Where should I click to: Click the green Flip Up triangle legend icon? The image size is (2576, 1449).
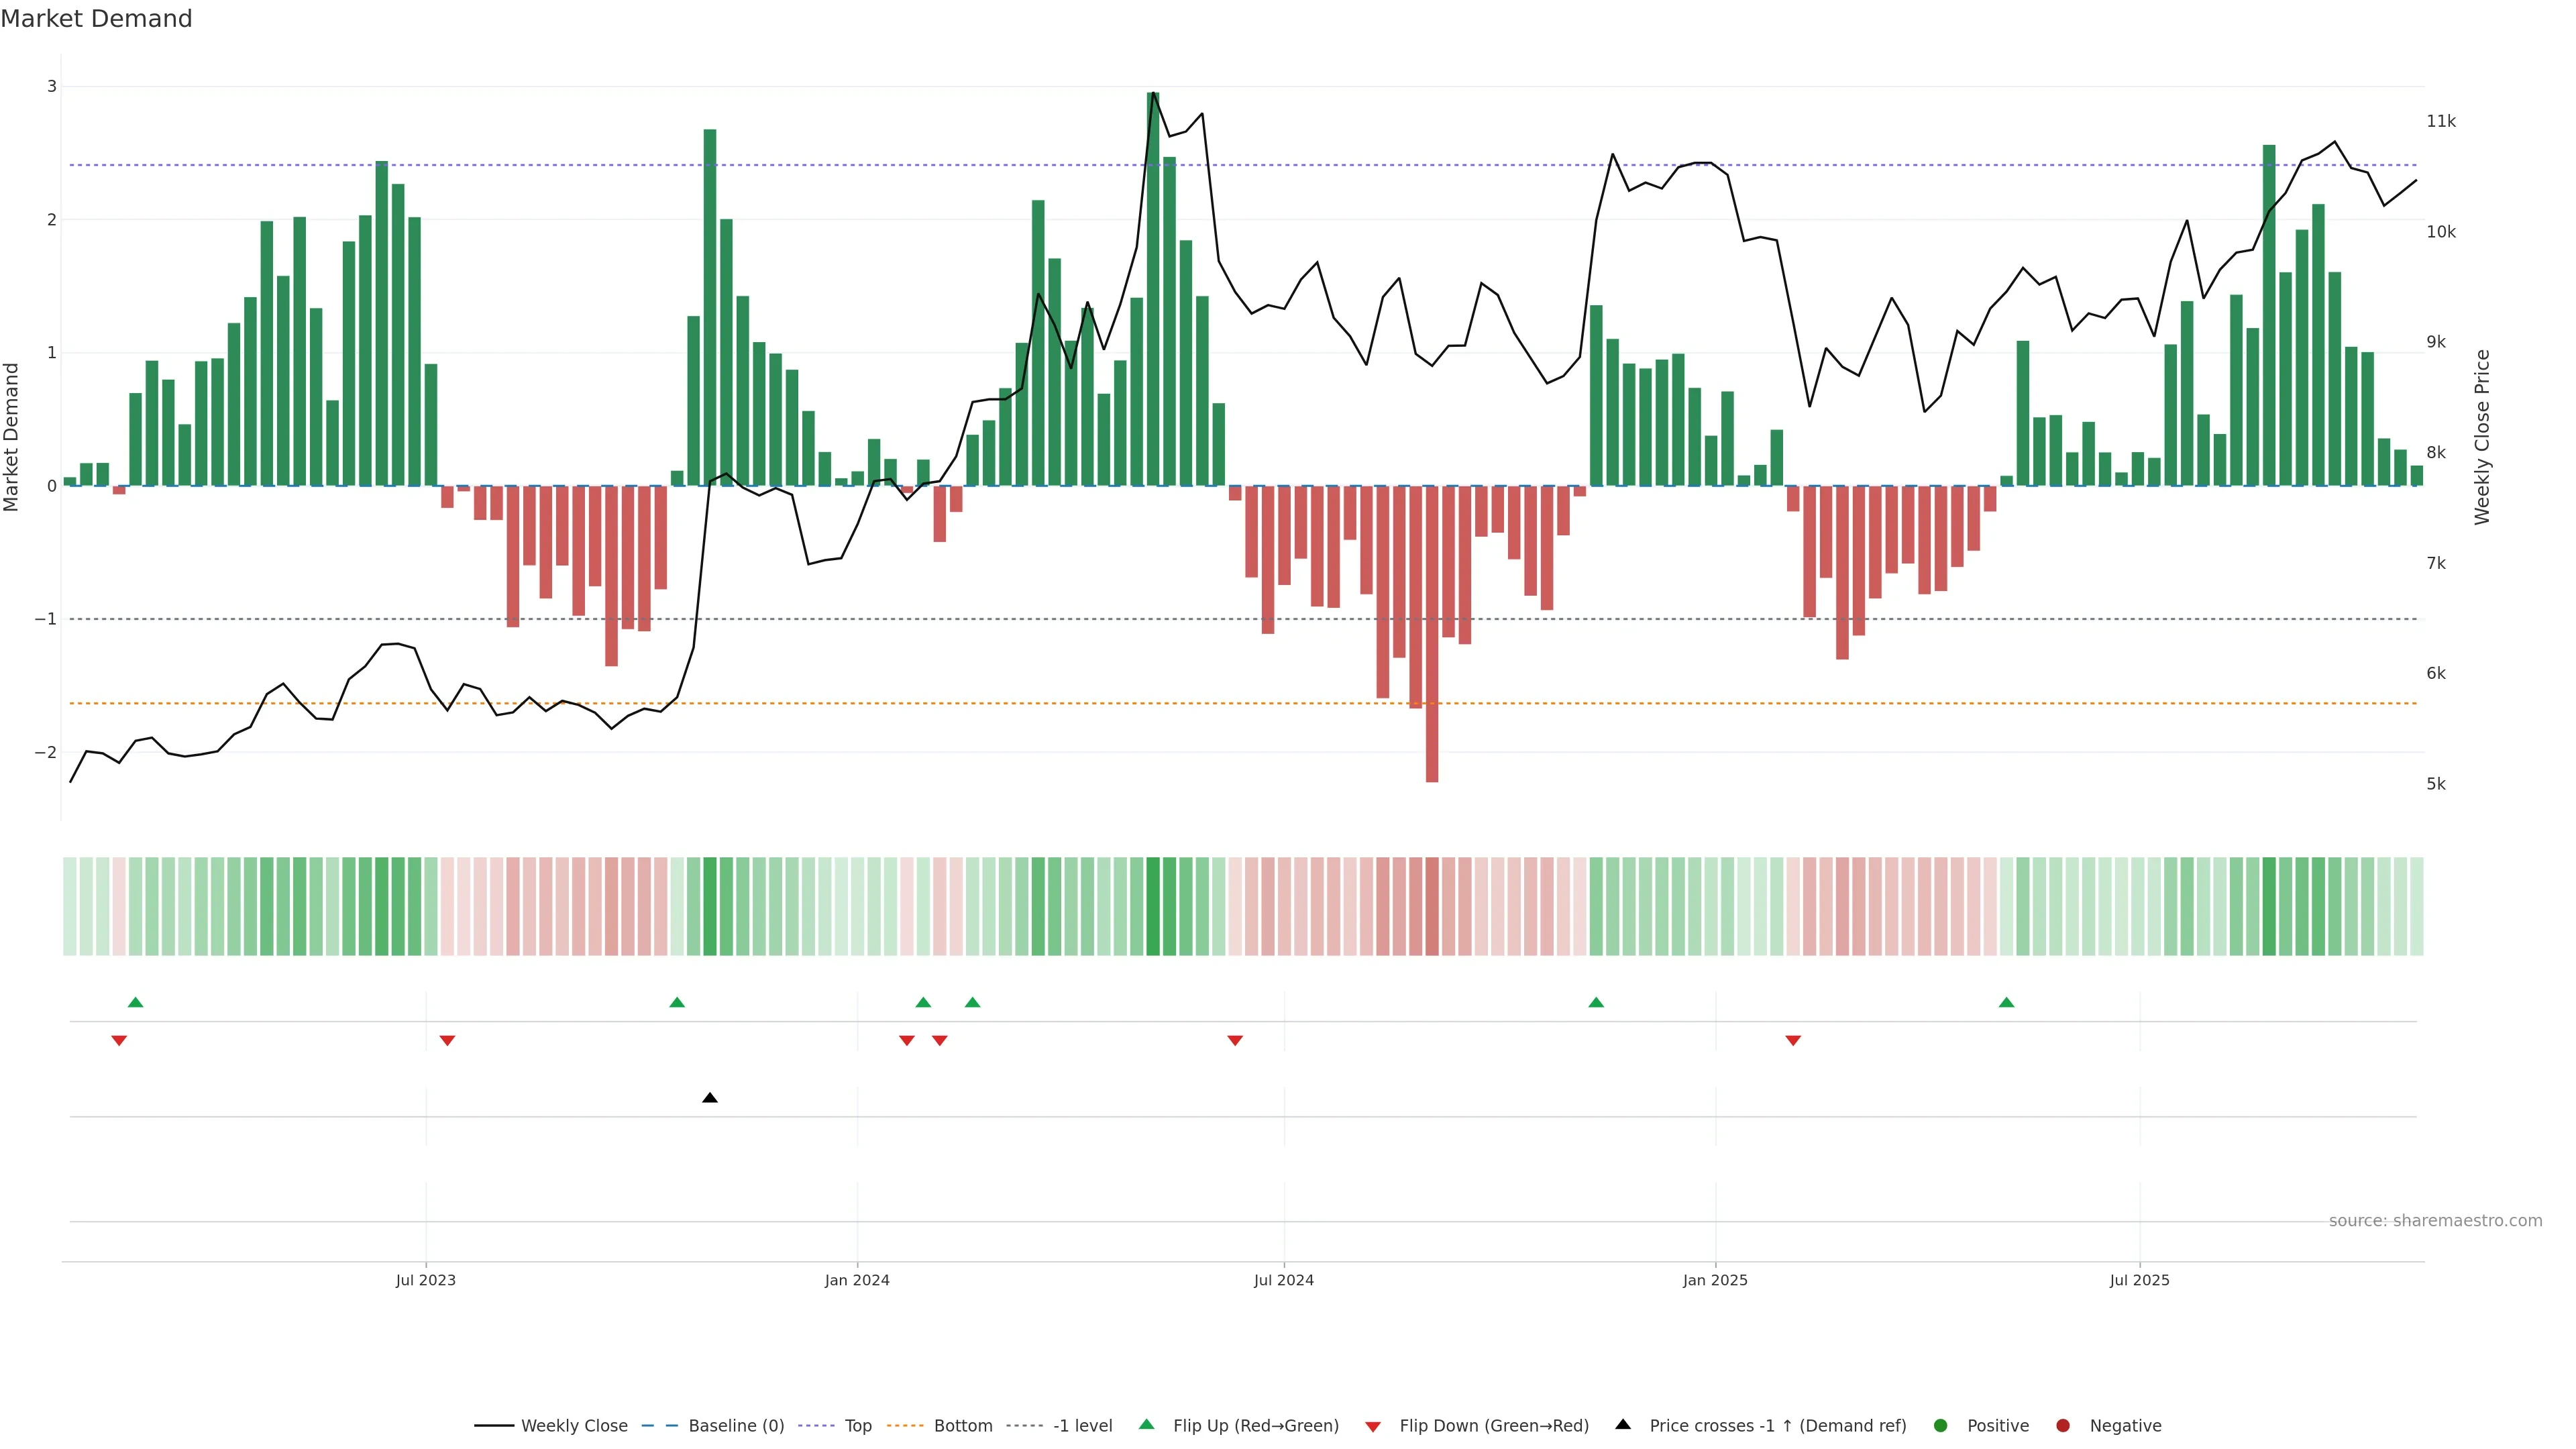coord(1147,1424)
